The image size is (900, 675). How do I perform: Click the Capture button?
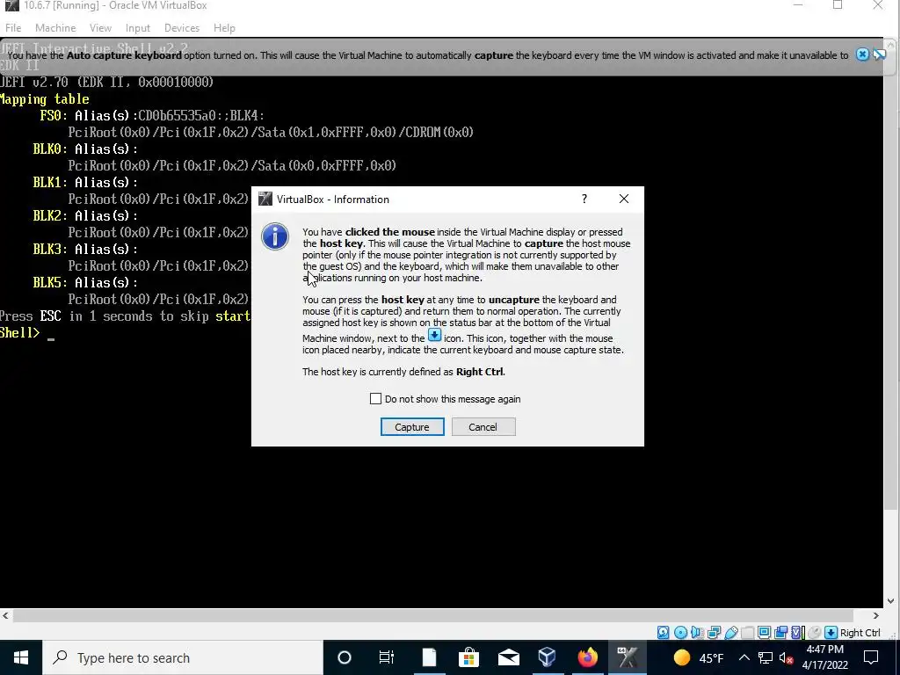pyautogui.click(x=412, y=426)
